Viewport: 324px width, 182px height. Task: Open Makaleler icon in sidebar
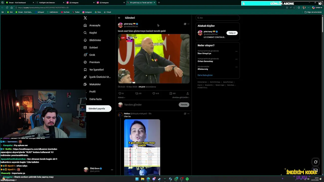coord(85,84)
